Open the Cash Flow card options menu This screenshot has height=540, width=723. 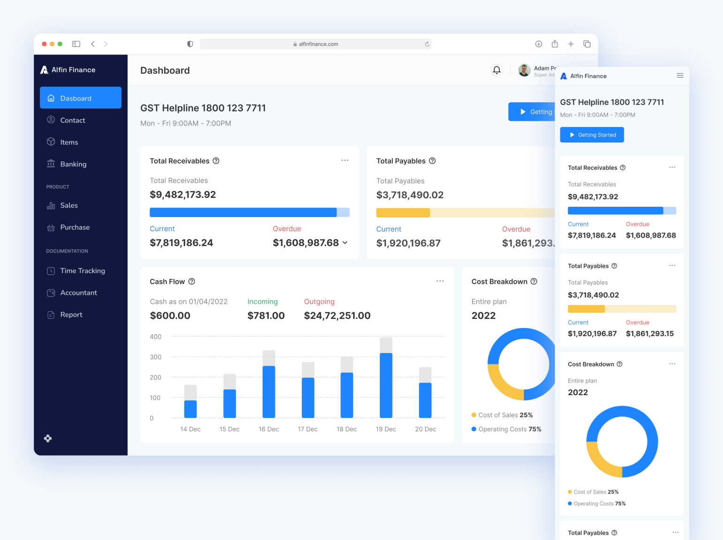coord(440,281)
